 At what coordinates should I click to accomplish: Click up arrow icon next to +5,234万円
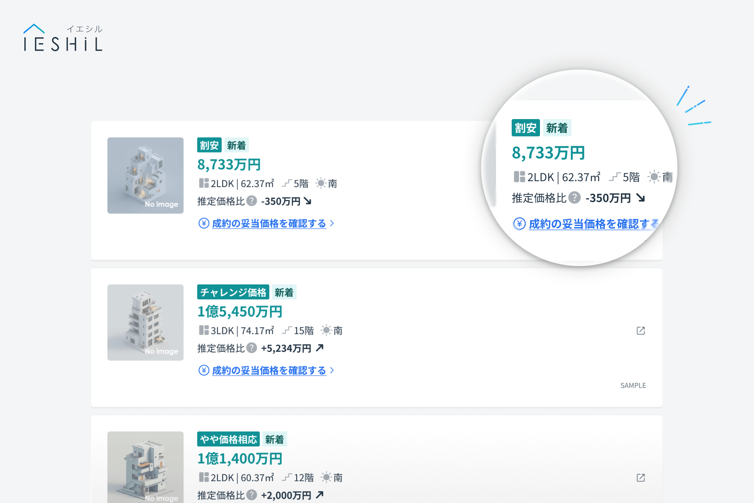click(x=320, y=348)
